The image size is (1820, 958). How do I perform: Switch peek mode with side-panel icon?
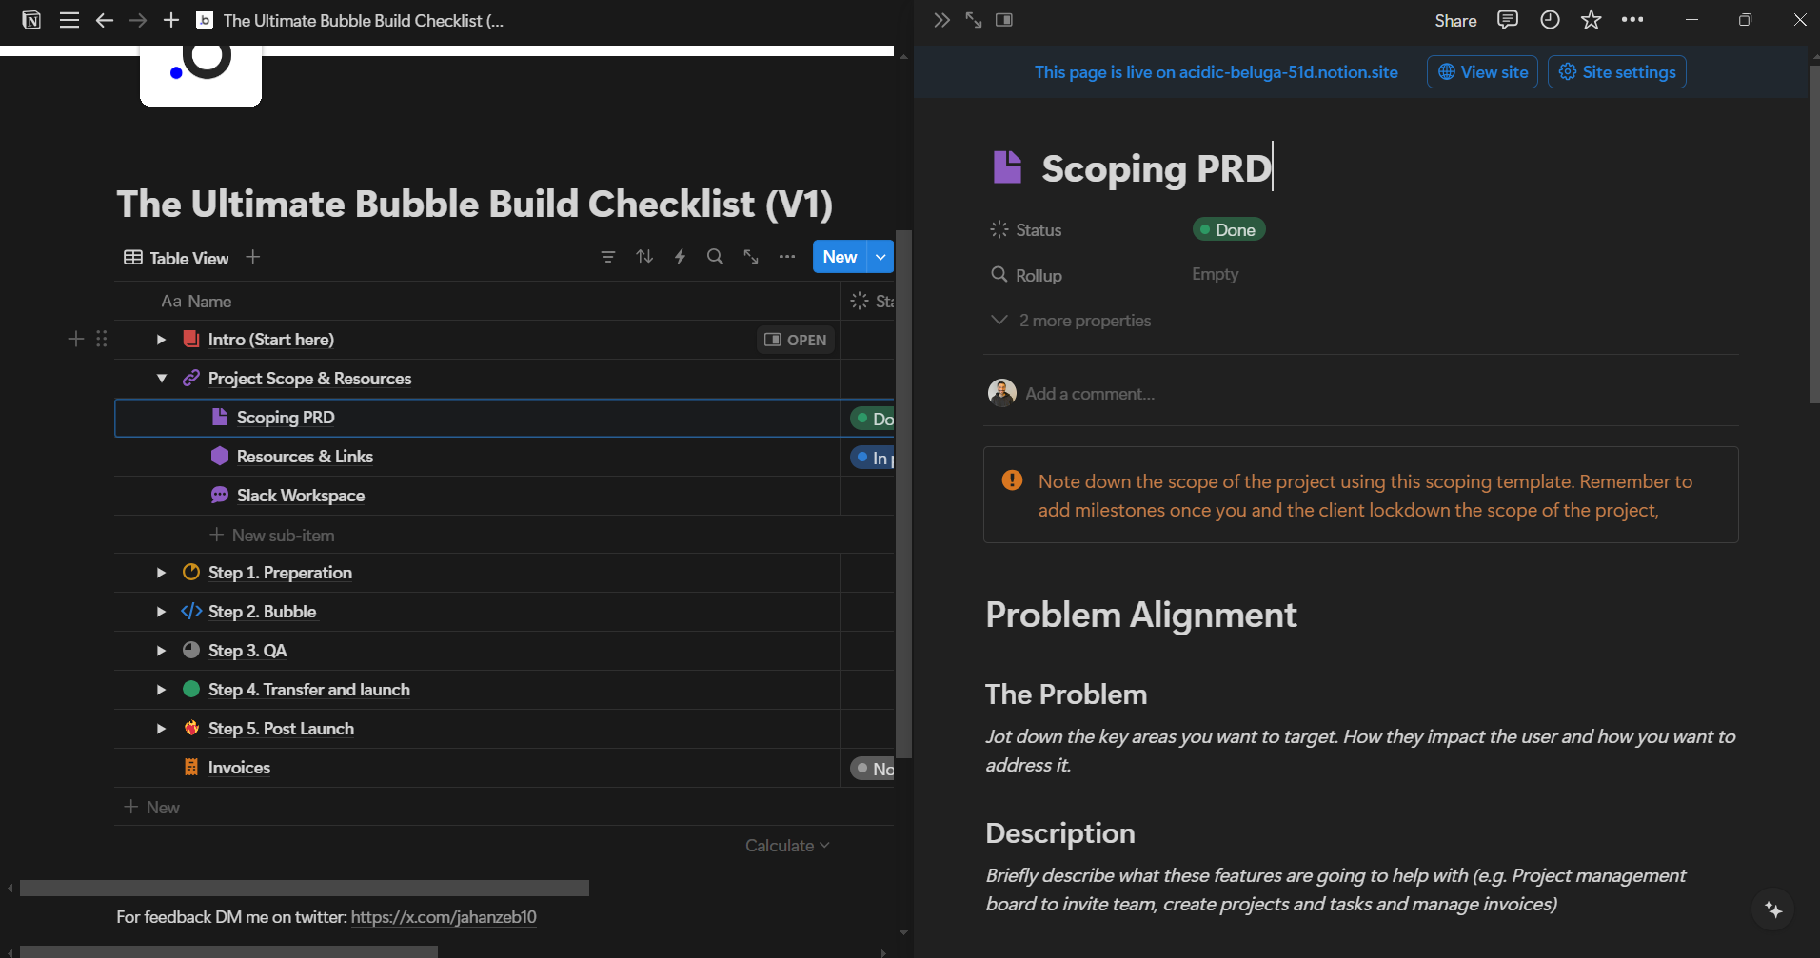point(1004,20)
